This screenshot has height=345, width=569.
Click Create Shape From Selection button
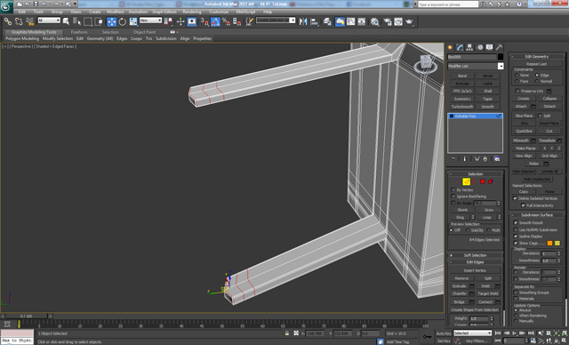tap(475, 309)
